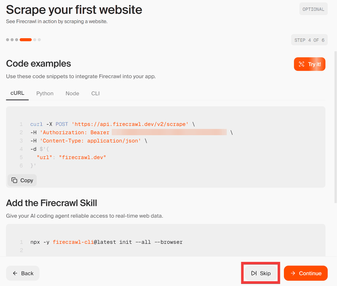Open the Node code example tab
The width and height of the screenshot is (337, 286).
(72, 93)
